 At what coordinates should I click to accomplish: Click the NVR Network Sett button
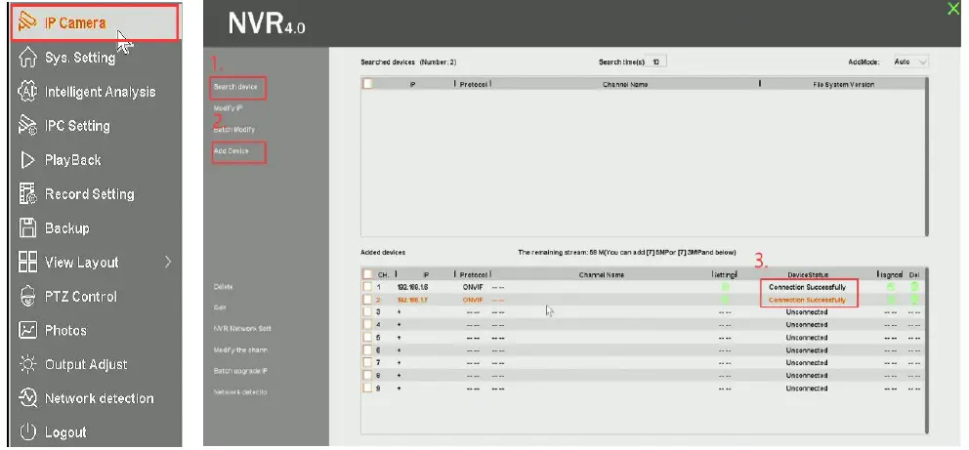tap(242, 328)
